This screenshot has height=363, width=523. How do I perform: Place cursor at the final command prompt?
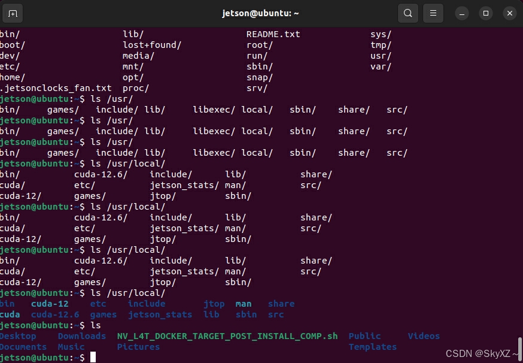[x=93, y=358]
